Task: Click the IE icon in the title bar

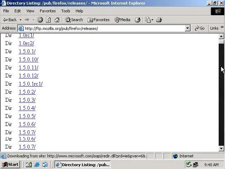Action: [x=3, y=3]
